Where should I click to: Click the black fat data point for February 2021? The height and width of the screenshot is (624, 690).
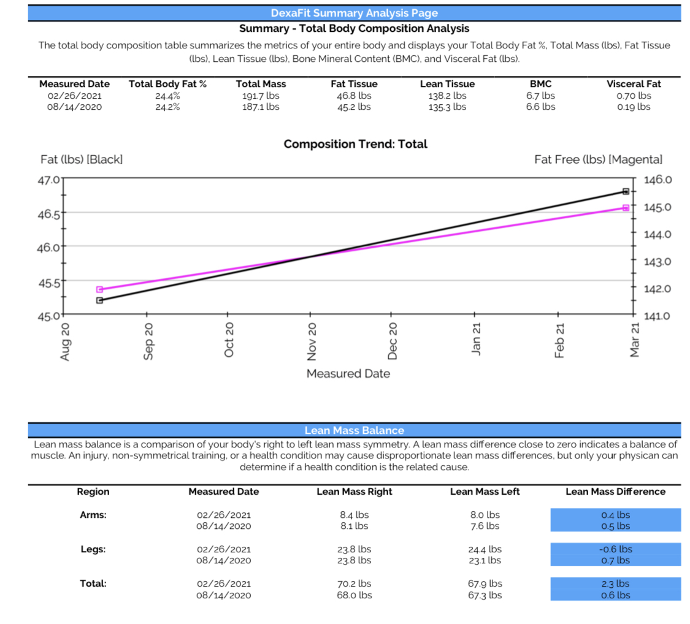pyautogui.click(x=626, y=191)
